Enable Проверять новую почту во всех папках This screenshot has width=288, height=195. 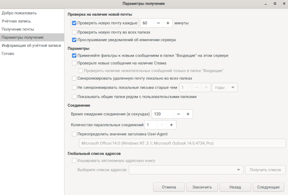coord(74,32)
